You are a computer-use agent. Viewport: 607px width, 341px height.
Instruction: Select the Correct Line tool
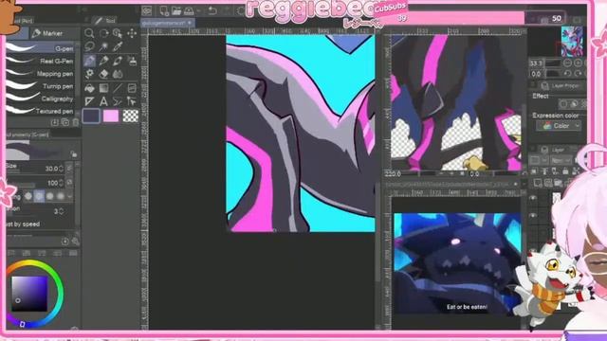click(132, 101)
